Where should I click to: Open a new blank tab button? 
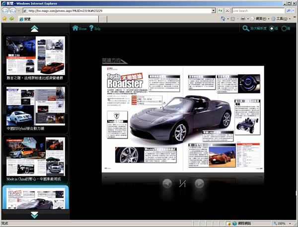103,19
